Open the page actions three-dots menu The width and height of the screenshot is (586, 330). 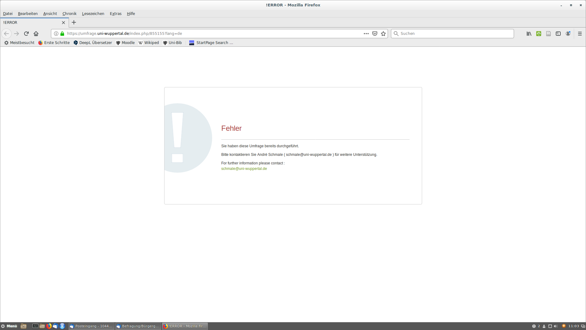366,34
